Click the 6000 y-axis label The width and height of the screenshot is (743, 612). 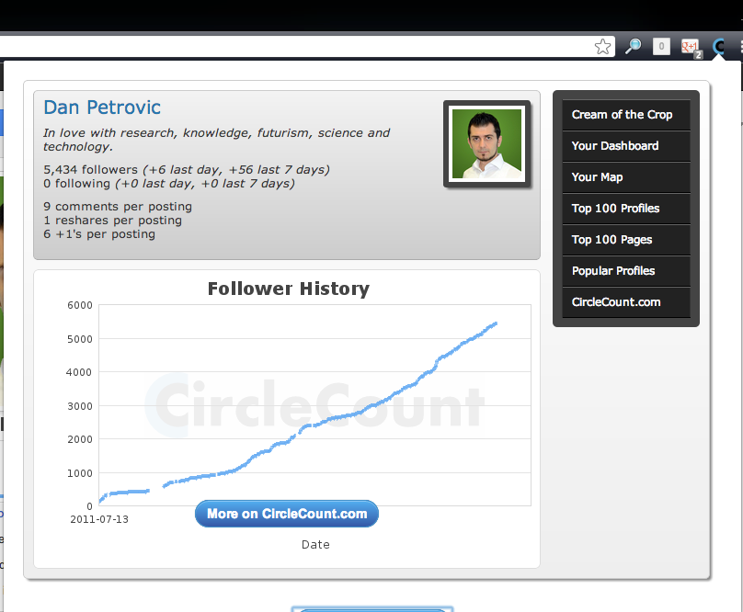coord(80,305)
